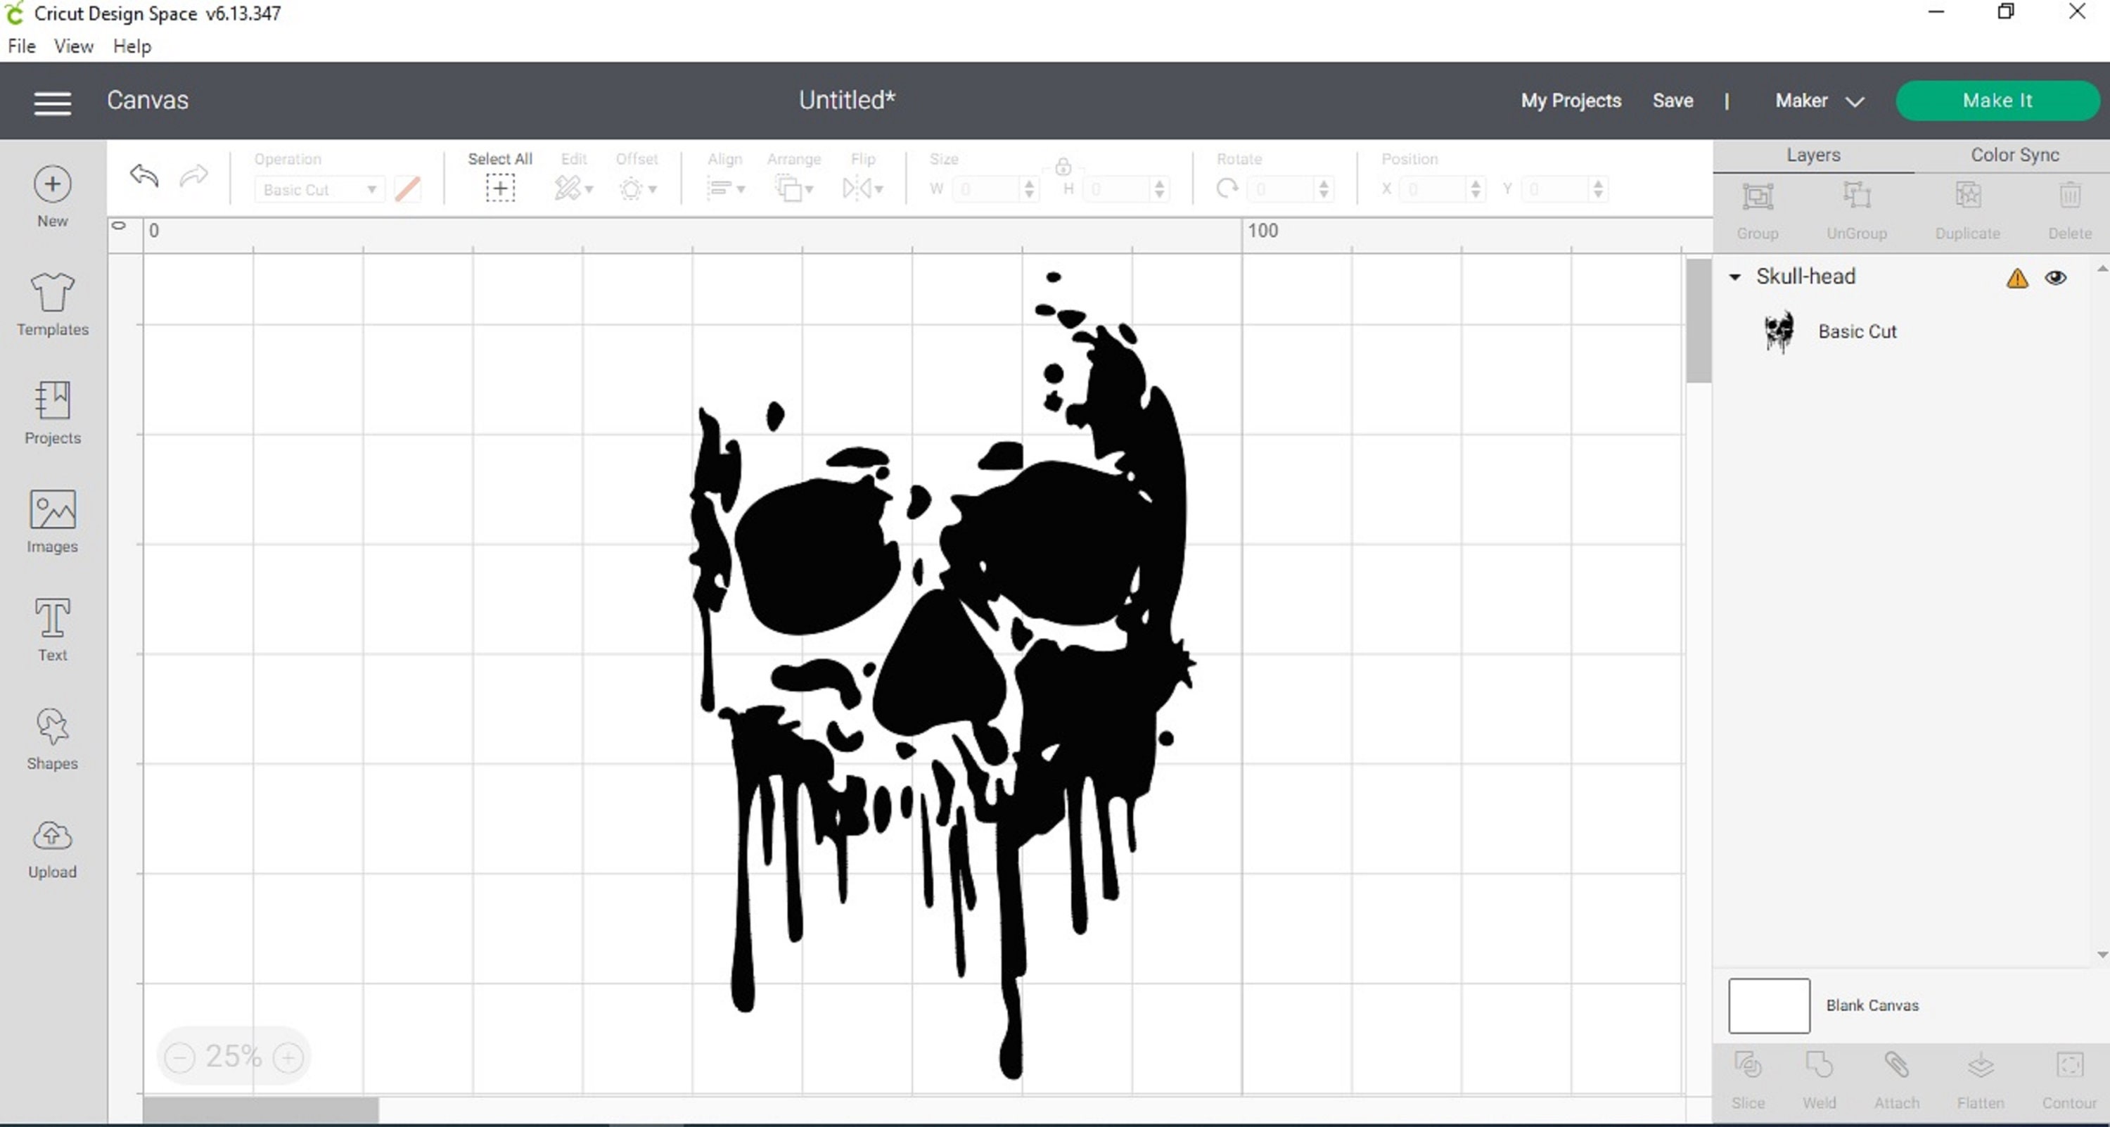Duplicate the selected layer
The image size is (2110, 1127).
(x=1967, y=196)
